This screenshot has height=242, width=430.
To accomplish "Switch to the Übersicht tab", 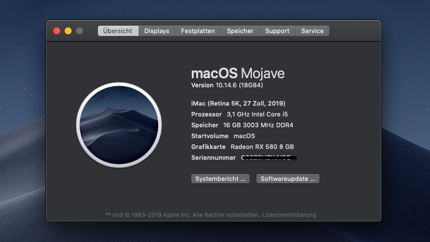I will click(118, 31).
